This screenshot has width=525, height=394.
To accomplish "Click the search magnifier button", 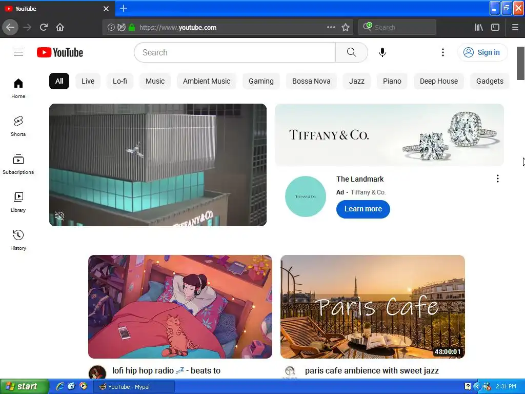I will 351,52.
